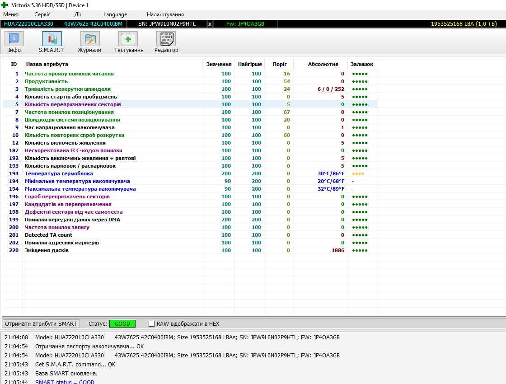Click the Назва атрибута column header
Image resolution: width=506 pixels, height=384 pixels.
[x=112, y=64]
